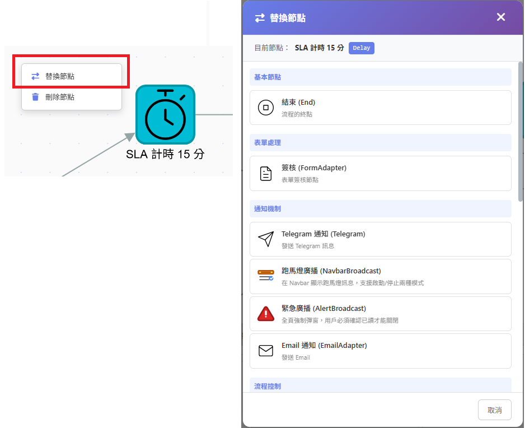525x428 pixels.
Task: Select the 簽核 (FormAdapter) node option
Action: [x=381, y=174]
